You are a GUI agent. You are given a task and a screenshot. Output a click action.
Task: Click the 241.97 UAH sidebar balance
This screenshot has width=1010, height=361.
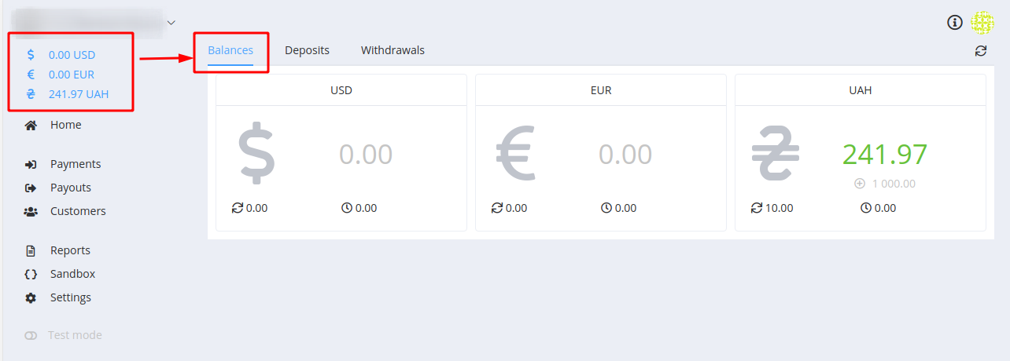(79, 94)
